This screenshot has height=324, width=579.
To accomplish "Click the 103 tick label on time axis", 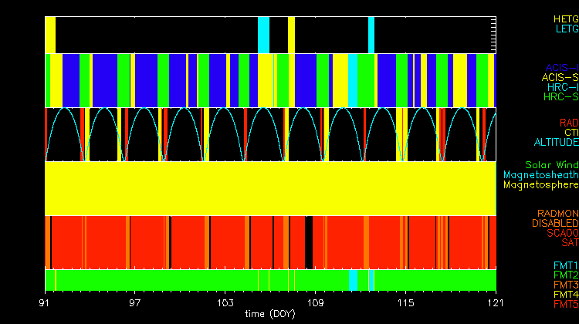I will coord(225,301).
